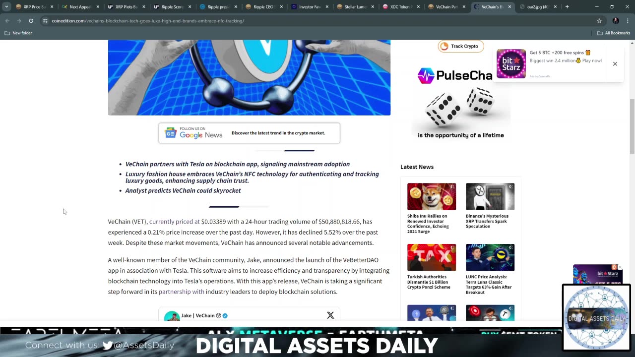
Task: Follow the 'partnership with' link
Action: [x=182, y=292]
